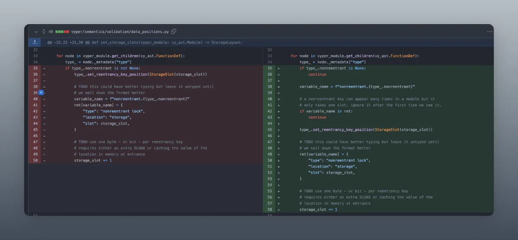This screenshot has width=518, height=240.
Task: Click the green and red diffstat squares
Action: coord(62,32)
